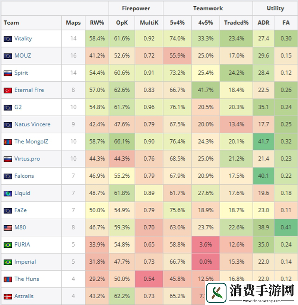Viewport: 298px width, 305px height.
Task: Open the Vitality team page
Action: (x=23, y=38)
